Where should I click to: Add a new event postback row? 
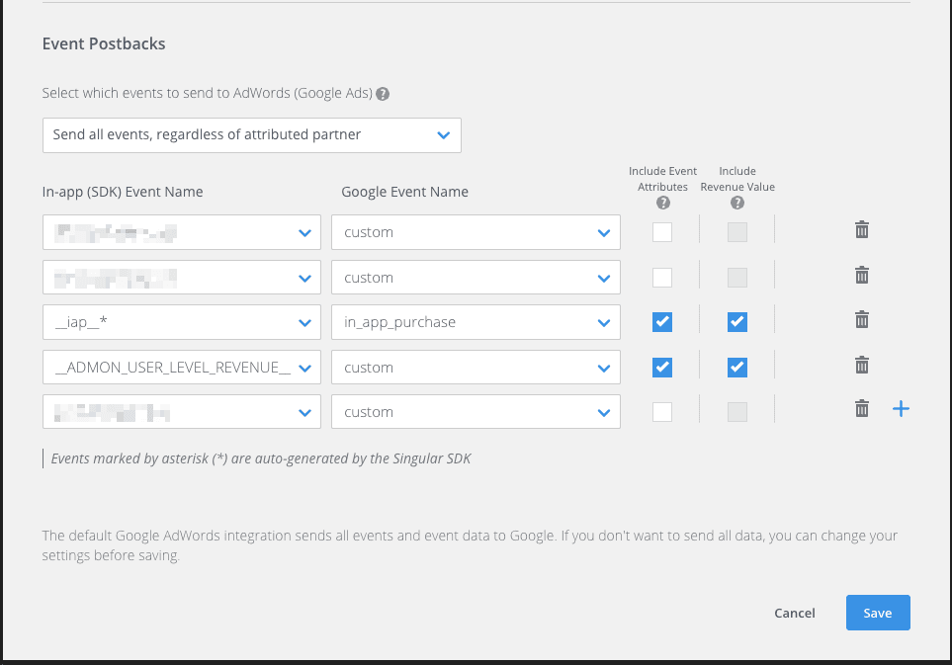pyautogui.click(x=900, y=409)
